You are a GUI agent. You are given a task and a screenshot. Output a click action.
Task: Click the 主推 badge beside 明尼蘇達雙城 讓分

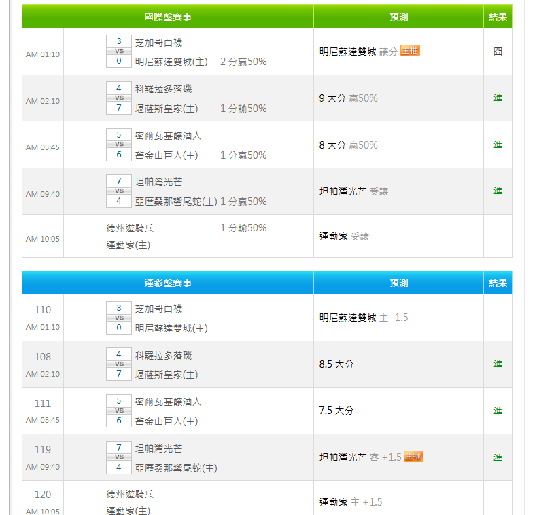click(410, 51)
